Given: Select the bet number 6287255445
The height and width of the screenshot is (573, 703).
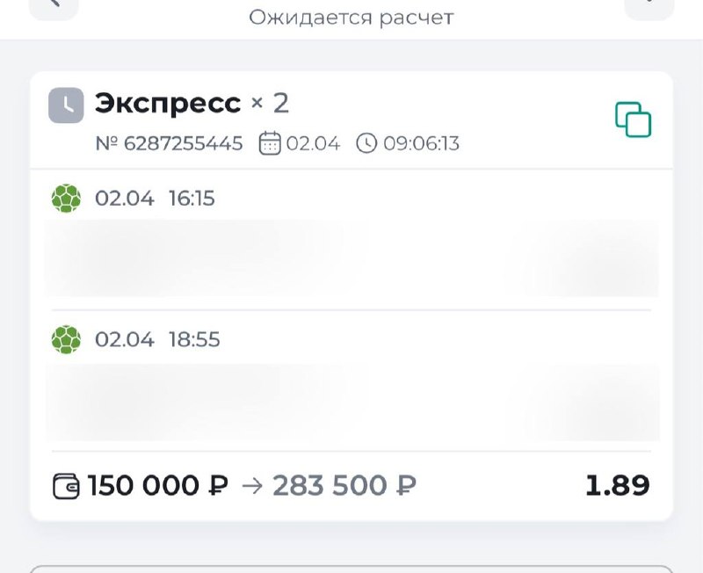Looking at the screenshot, I should click(x=169, y=143).
